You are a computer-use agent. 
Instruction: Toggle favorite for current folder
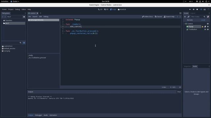[24, 17]
